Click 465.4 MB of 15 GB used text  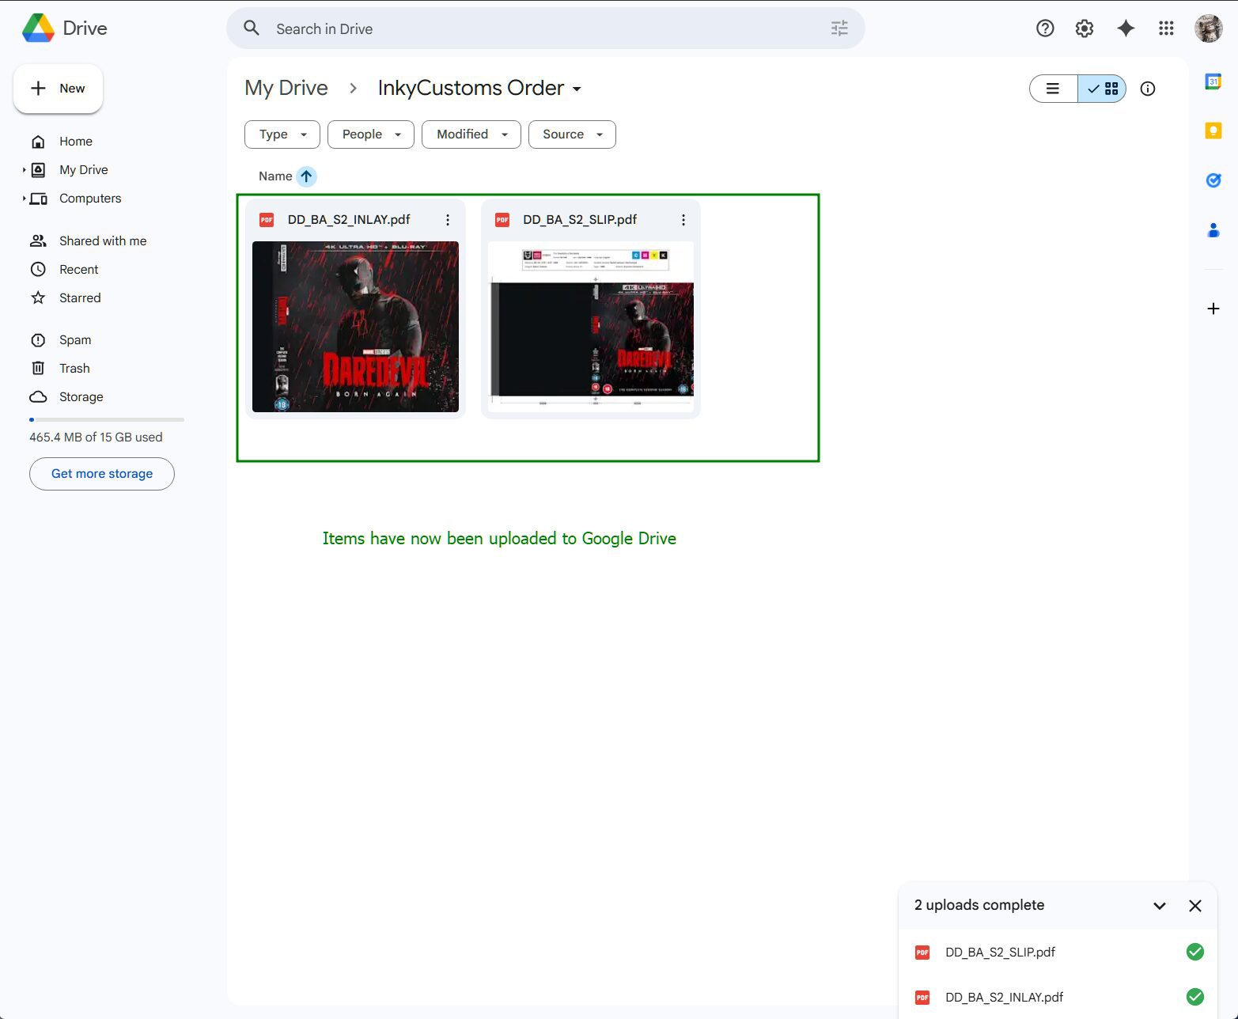coord(96,438)
